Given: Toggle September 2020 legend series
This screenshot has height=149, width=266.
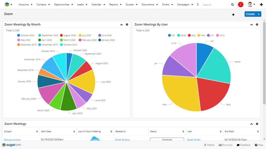Looking at the screenshot, I should click(x=48, y=35).
